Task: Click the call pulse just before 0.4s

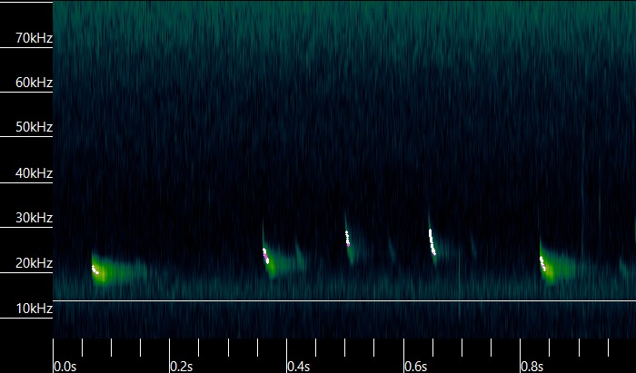Action: click(266, 256)
